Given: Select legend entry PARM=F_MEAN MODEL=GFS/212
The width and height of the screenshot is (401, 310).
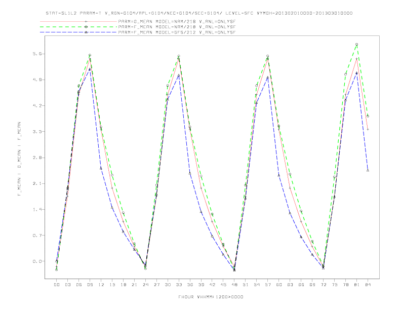Looking at the screenshot, I should [177, 32].
